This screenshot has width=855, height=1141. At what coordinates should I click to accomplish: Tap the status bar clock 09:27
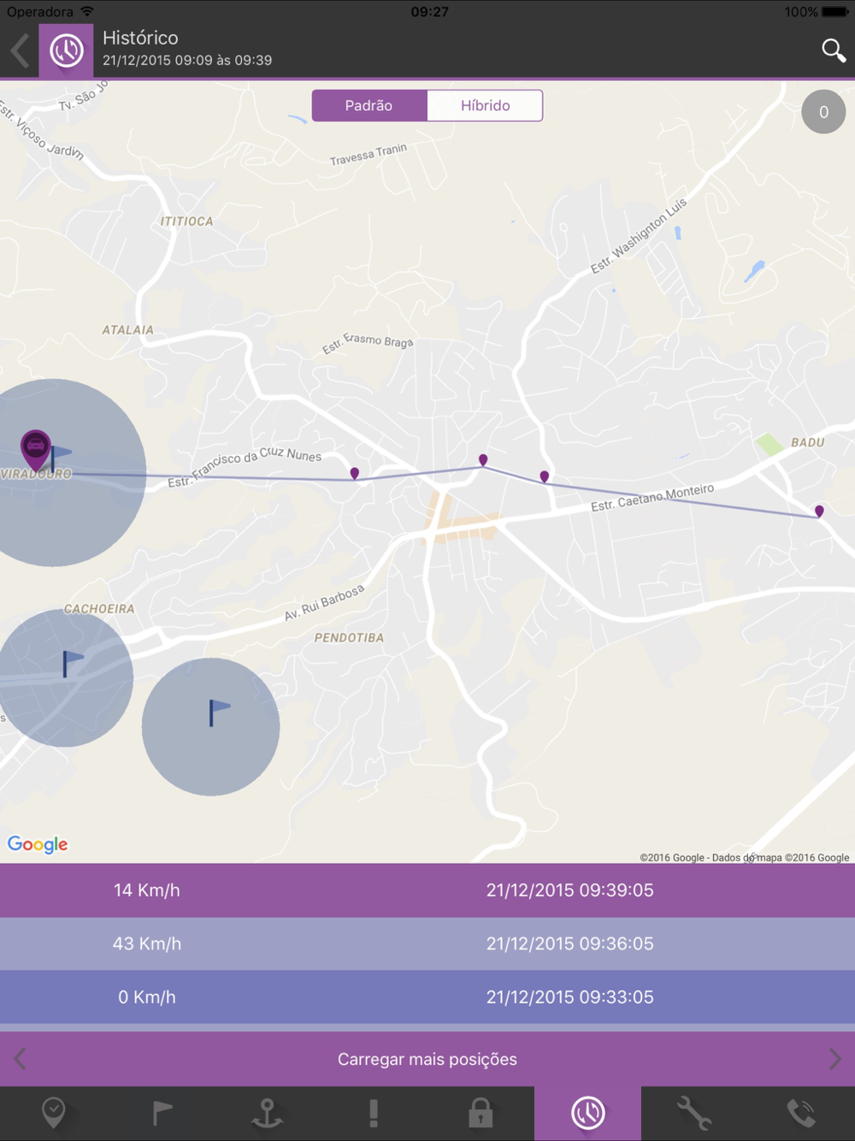(429, 12)
